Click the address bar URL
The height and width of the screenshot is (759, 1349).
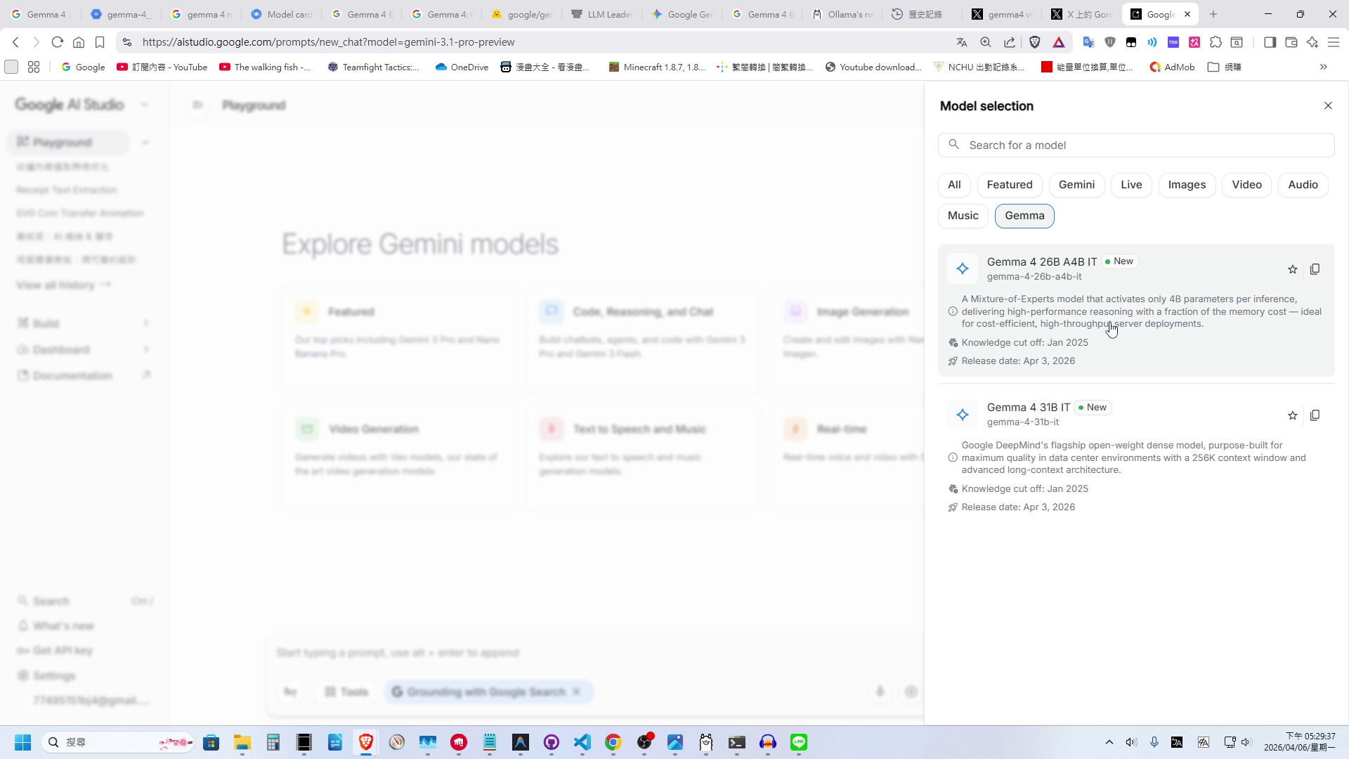328,42
